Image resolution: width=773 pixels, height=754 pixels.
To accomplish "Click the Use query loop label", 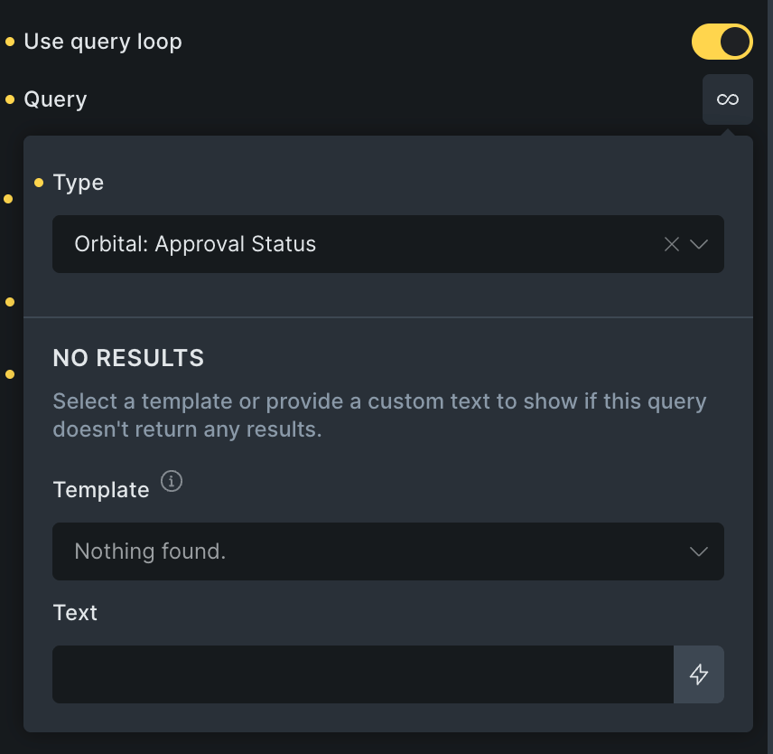I will click(x=103, y=42).
